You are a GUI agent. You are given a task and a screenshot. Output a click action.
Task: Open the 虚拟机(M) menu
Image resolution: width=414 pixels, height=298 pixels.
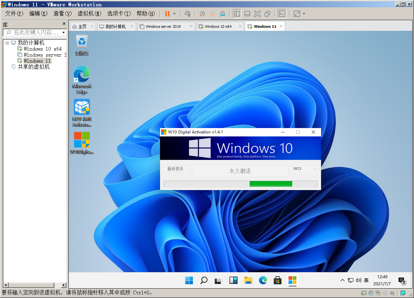click(89, 14)
